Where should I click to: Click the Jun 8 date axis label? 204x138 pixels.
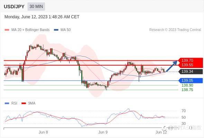tap(43, 132)
